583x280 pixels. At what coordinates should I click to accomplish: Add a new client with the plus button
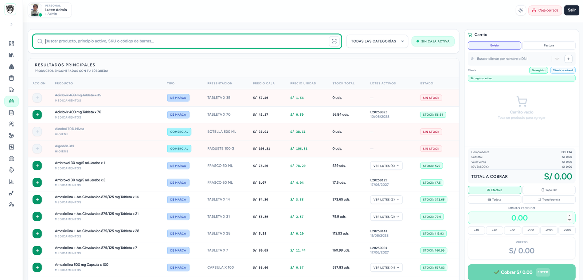(x=568, y=59)
